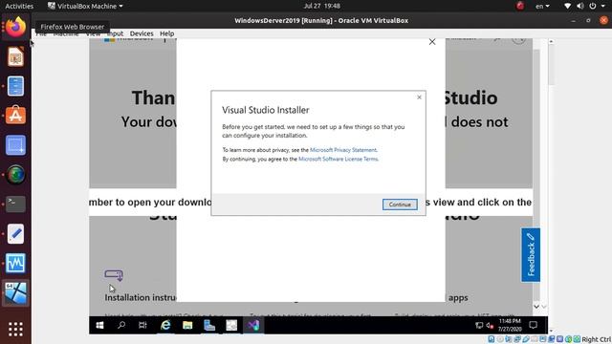Open Task View in Windows taskbar
This screenshot has width=612, height=344.
(x=142, y=325)
